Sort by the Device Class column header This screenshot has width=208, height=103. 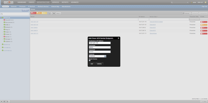tap(154, 17)
